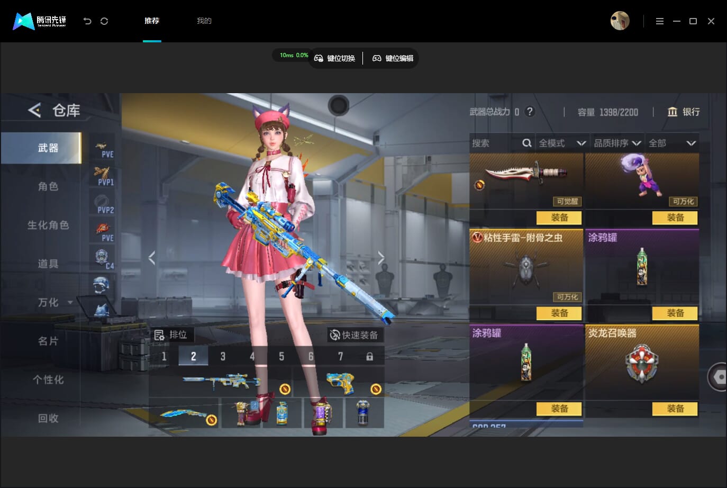The height and width of the screenshot is (488, 727).
Task: Select the PVP2 weapon category icon
Action: (x=102, y=204)
